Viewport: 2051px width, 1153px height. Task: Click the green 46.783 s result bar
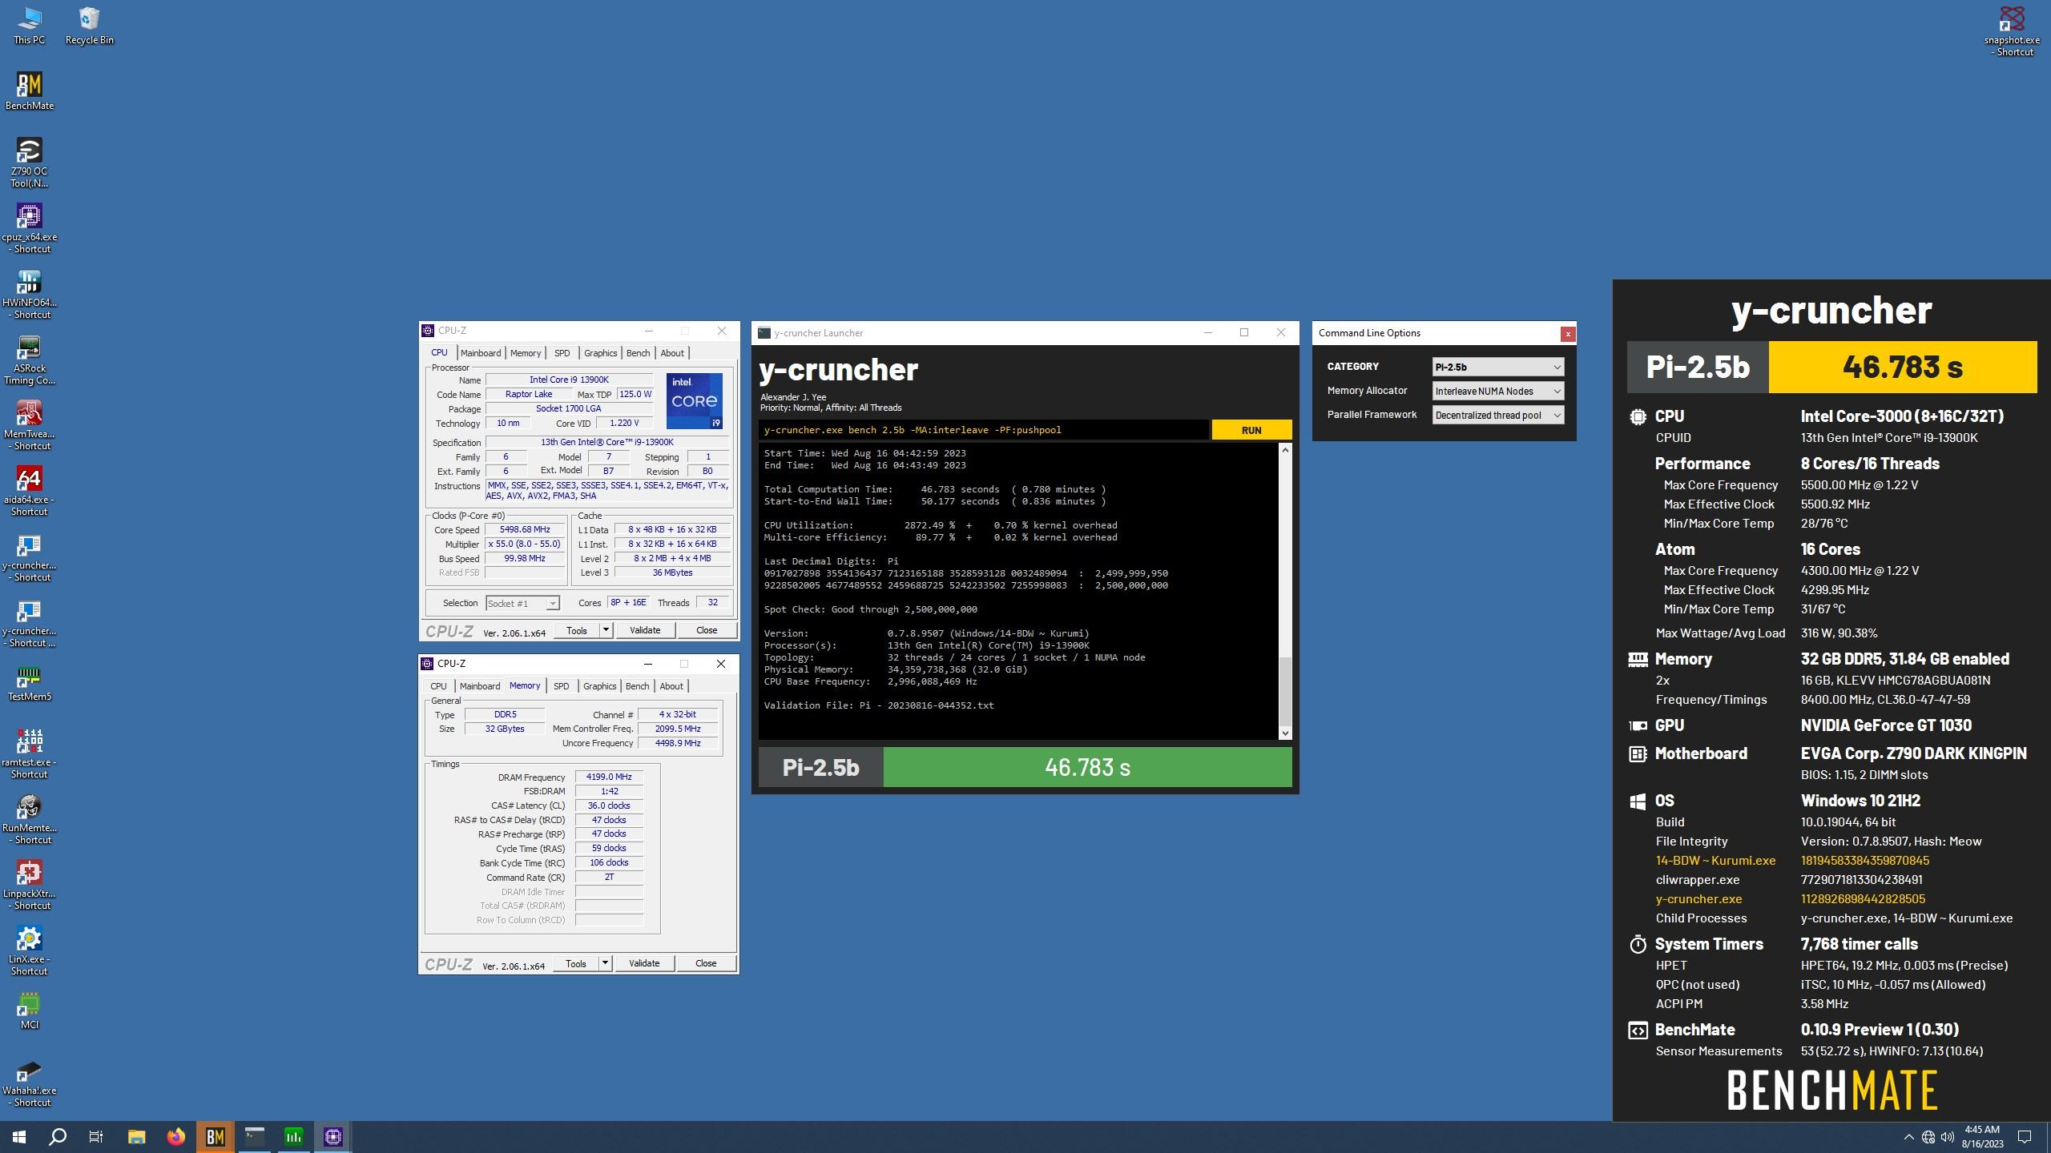[1087, 767]
